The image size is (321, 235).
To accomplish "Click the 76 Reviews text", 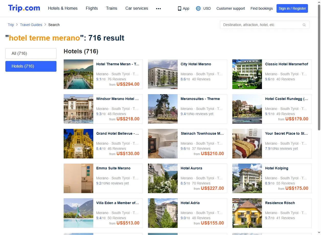I will (x=117, y=79).
